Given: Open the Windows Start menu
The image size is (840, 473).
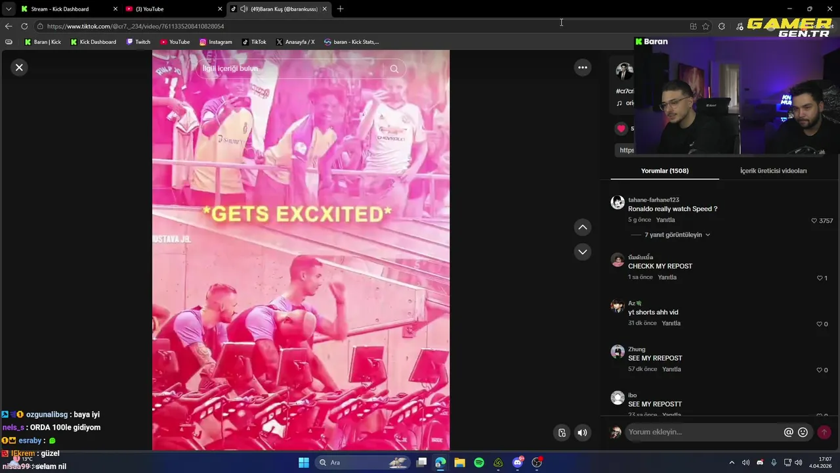Looking at the screenshot, I should click(x=304, y=462).
